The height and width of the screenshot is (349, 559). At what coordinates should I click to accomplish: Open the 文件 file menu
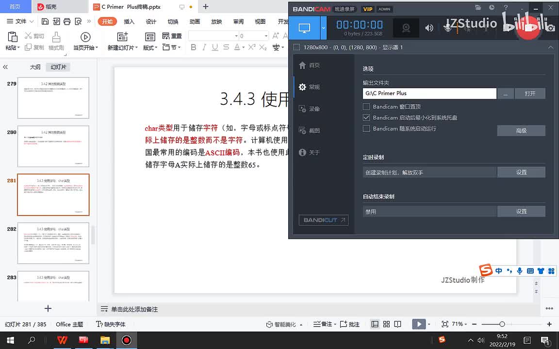pyautogui.click(x=20, y=21)
